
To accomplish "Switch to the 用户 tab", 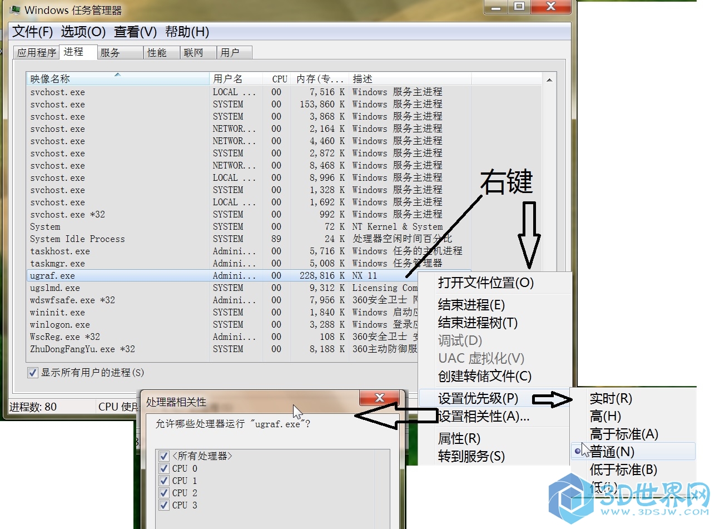I will pyautogui.click(x=234, y=53).
